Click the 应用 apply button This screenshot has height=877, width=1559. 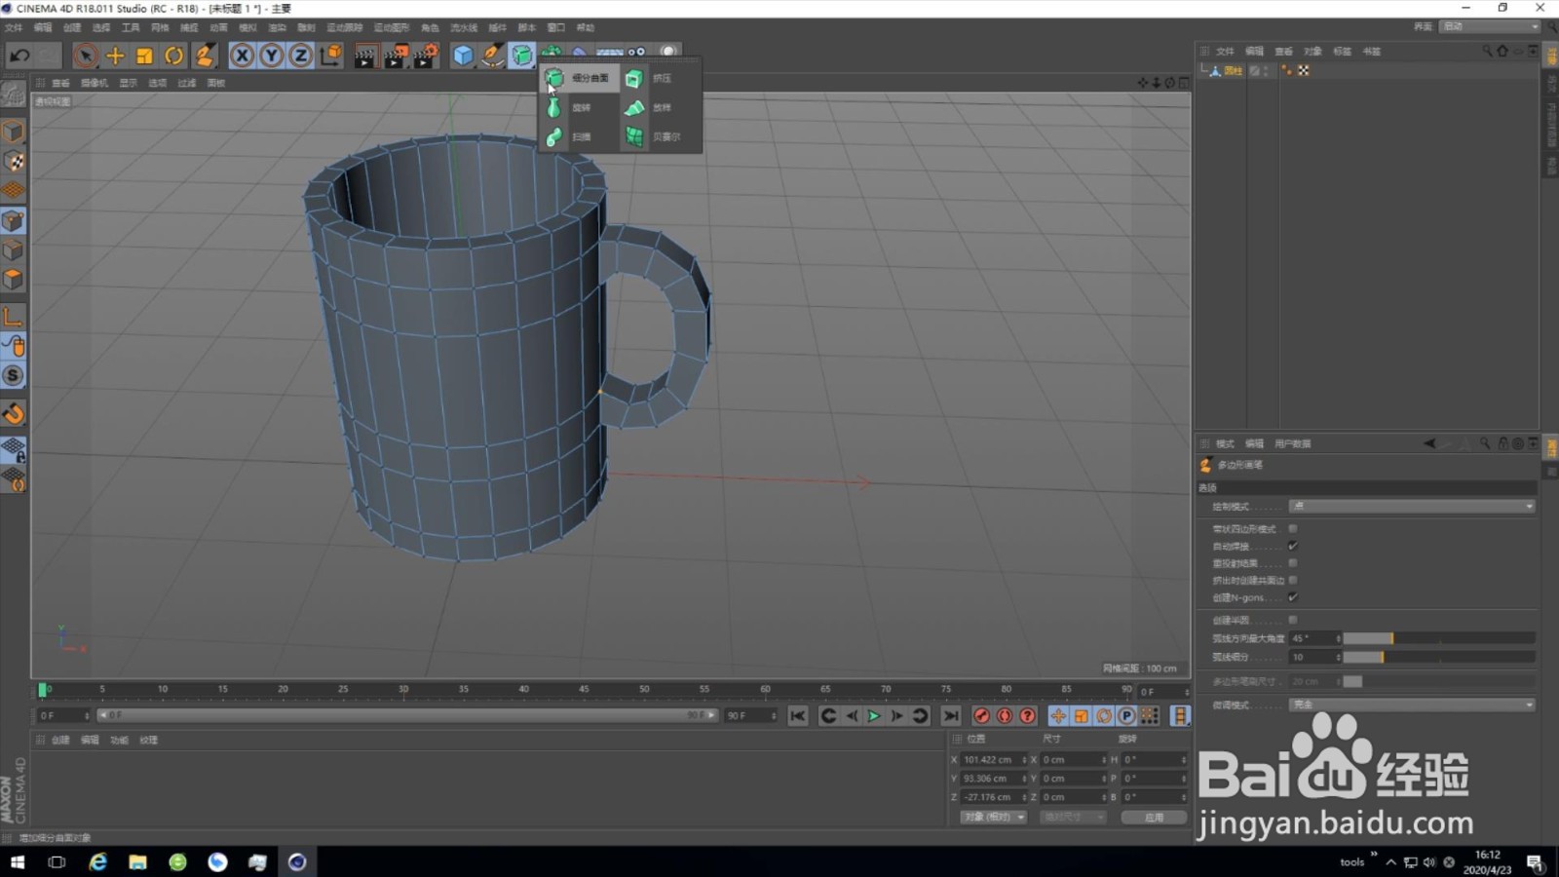coord(1154,817)
